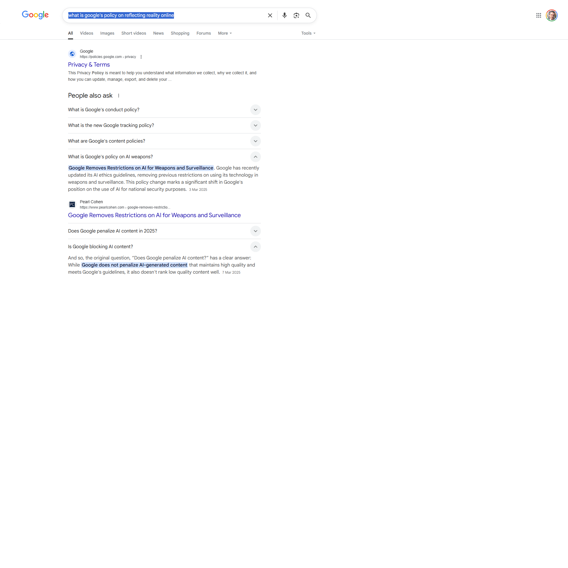
Task: Switch to the Videos tab
Action: [x=86, y=33]
